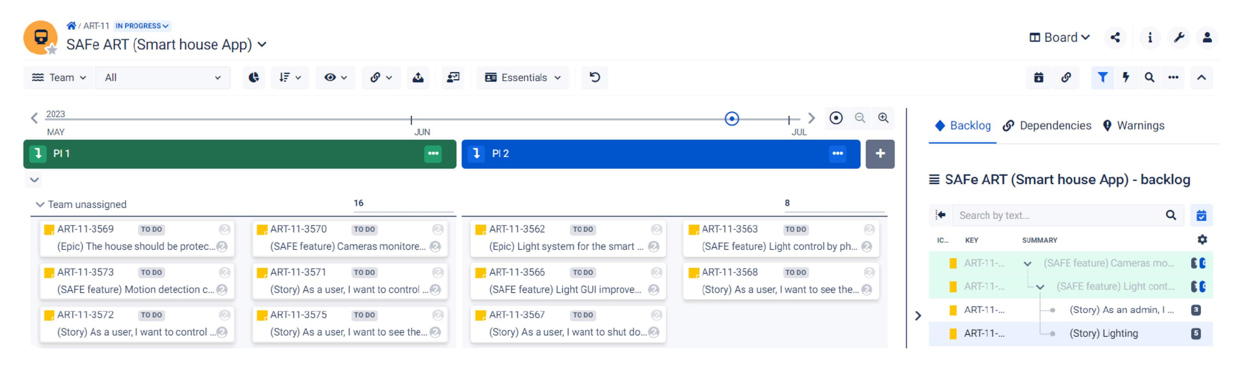
Task: Click the pie chart capacity icon
Action: click(254, 78)
